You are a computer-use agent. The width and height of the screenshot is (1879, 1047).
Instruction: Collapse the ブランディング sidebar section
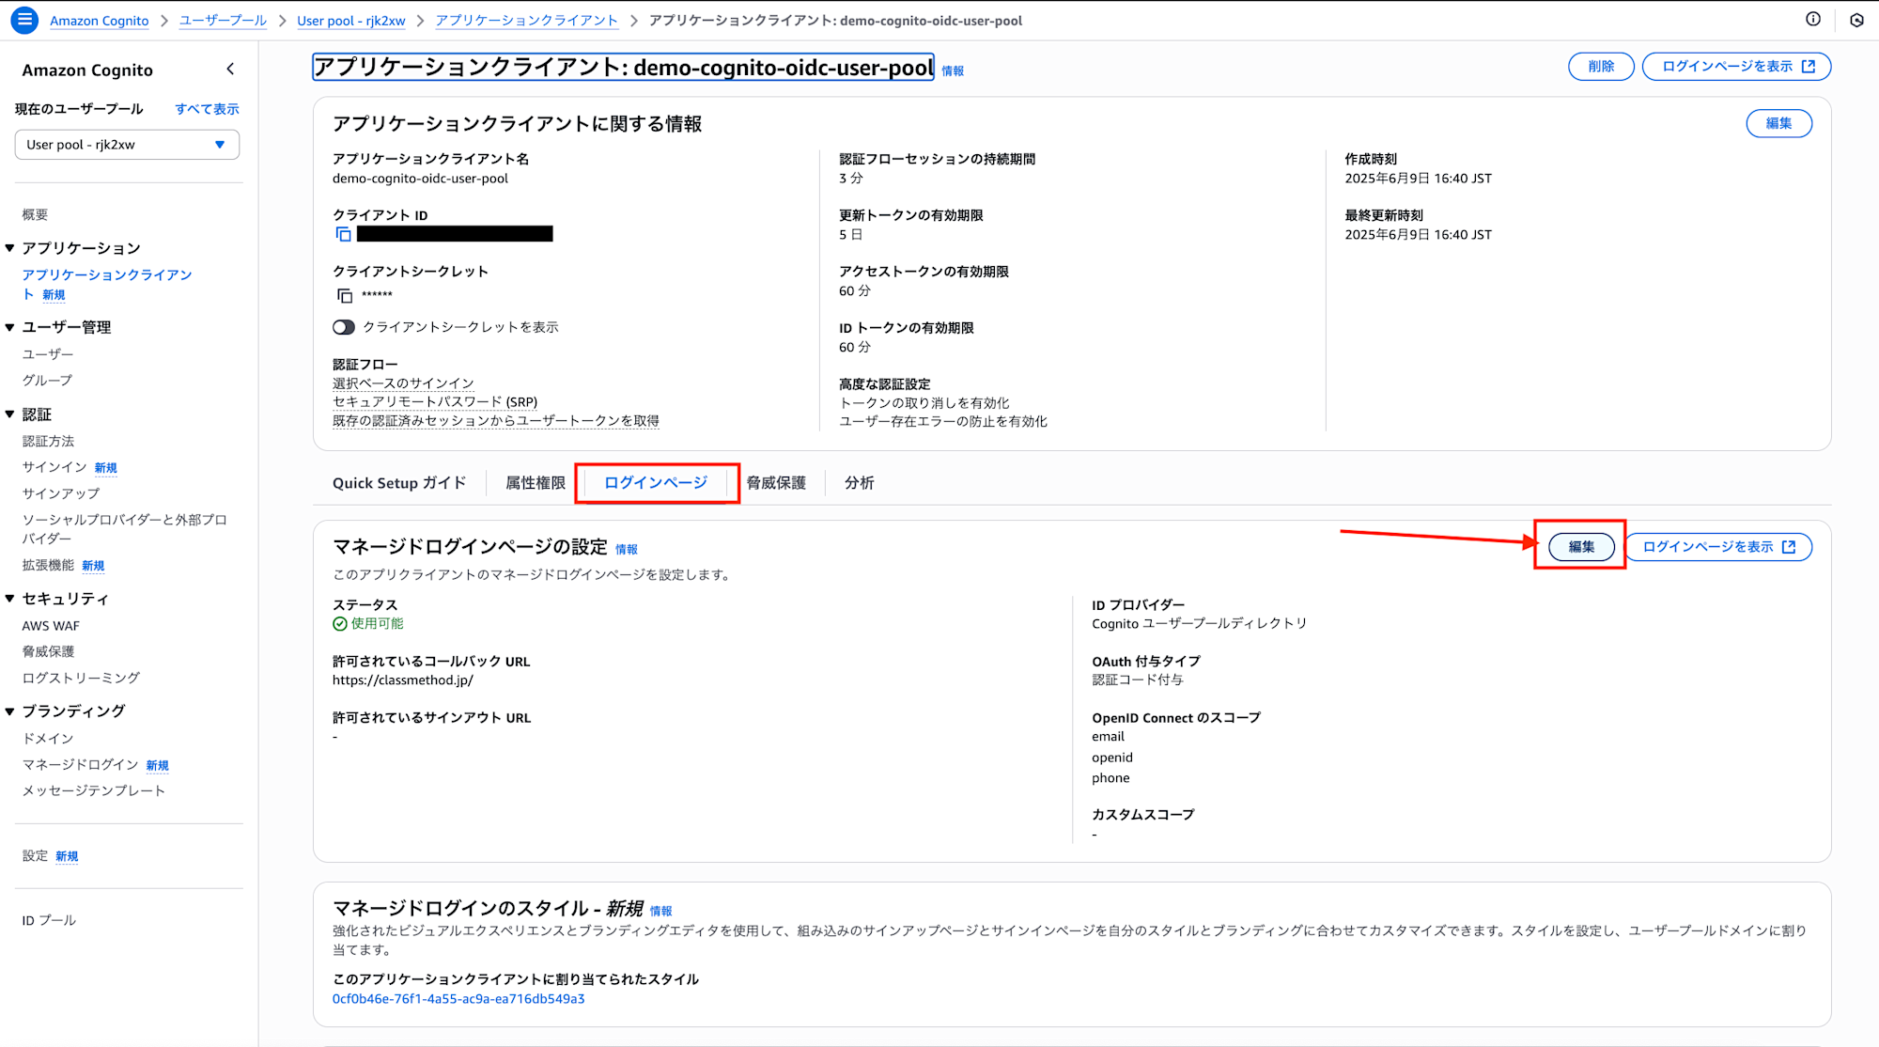click(10, 711)
